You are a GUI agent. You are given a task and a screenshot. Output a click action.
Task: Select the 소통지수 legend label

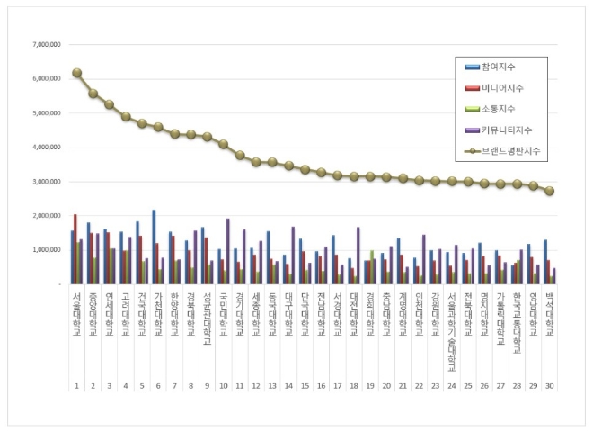[x=498, y=109]
